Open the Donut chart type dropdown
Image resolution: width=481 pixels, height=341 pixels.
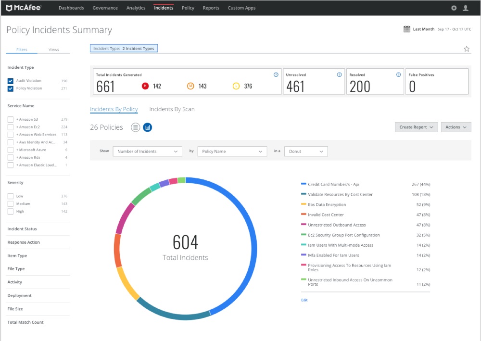306,151
